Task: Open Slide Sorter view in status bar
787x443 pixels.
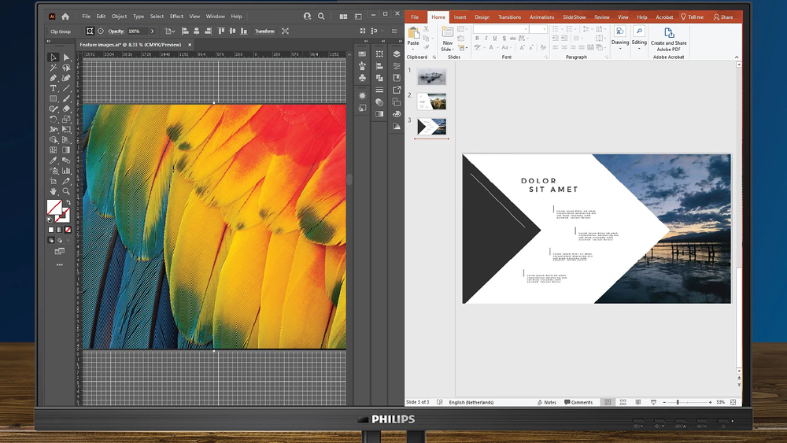Action: coord(622,402)
